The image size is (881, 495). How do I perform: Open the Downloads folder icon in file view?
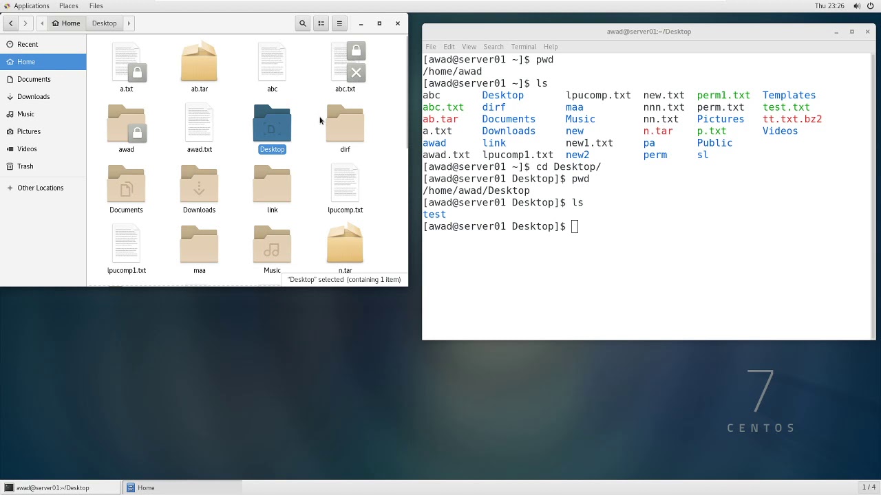click(x=199, y=184)
